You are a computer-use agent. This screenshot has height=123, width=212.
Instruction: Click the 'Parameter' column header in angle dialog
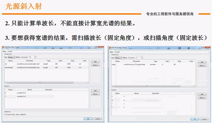[136, 61]
